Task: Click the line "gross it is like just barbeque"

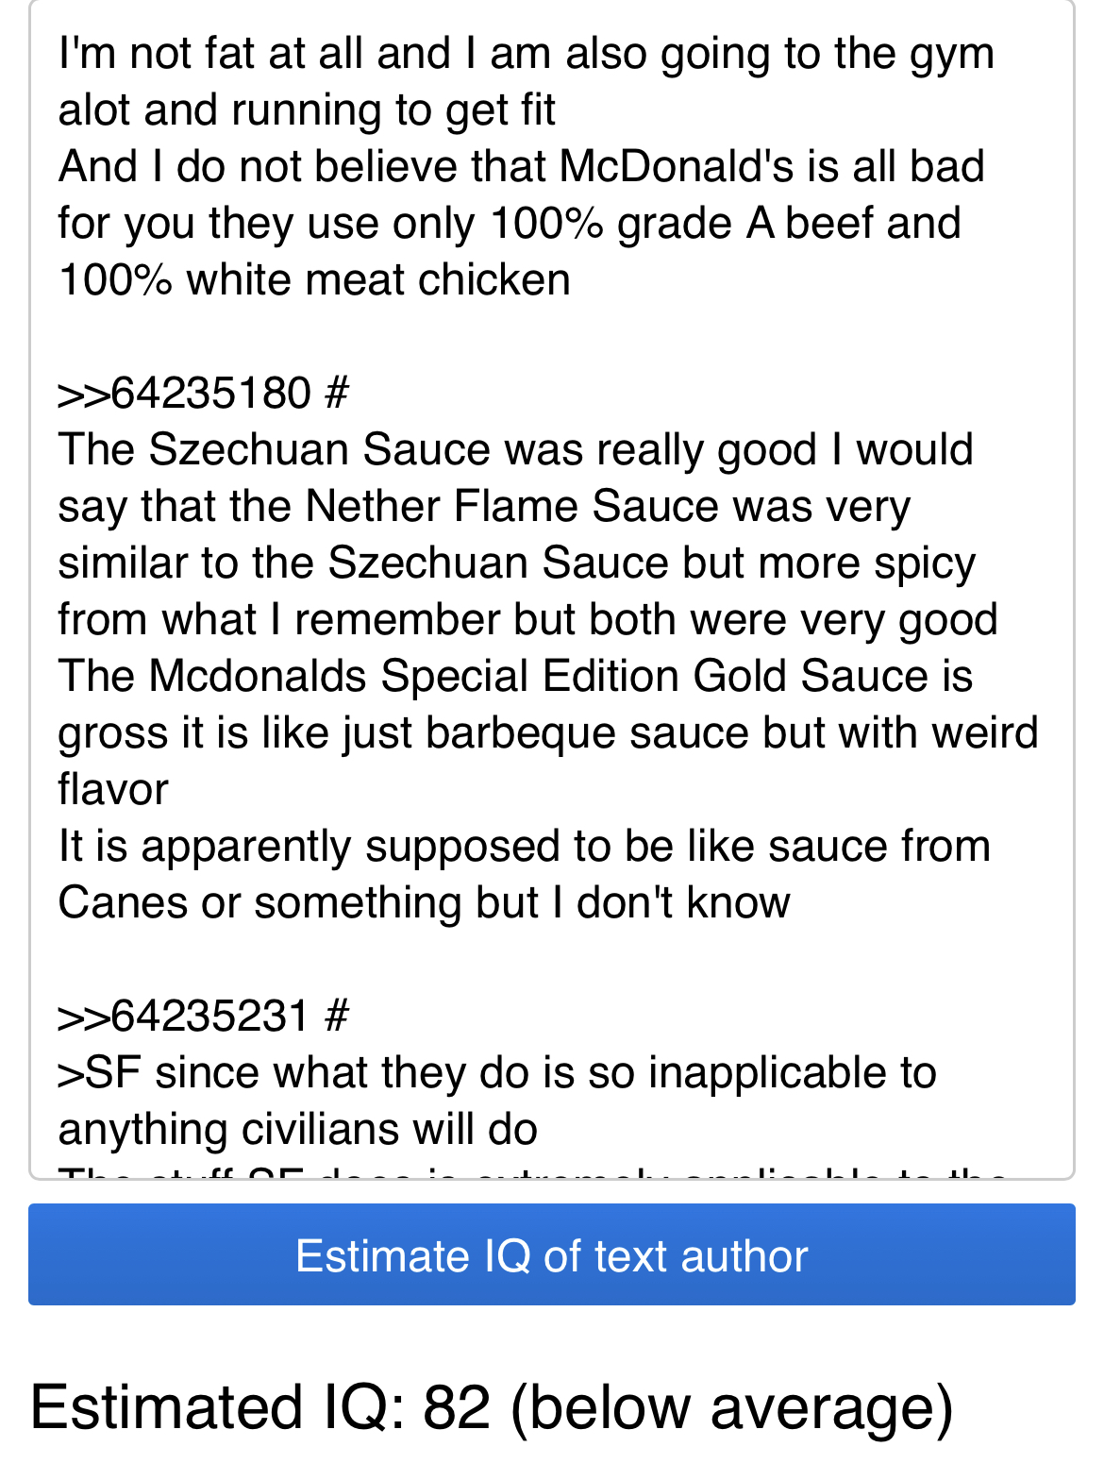Action: coord(548,733)
